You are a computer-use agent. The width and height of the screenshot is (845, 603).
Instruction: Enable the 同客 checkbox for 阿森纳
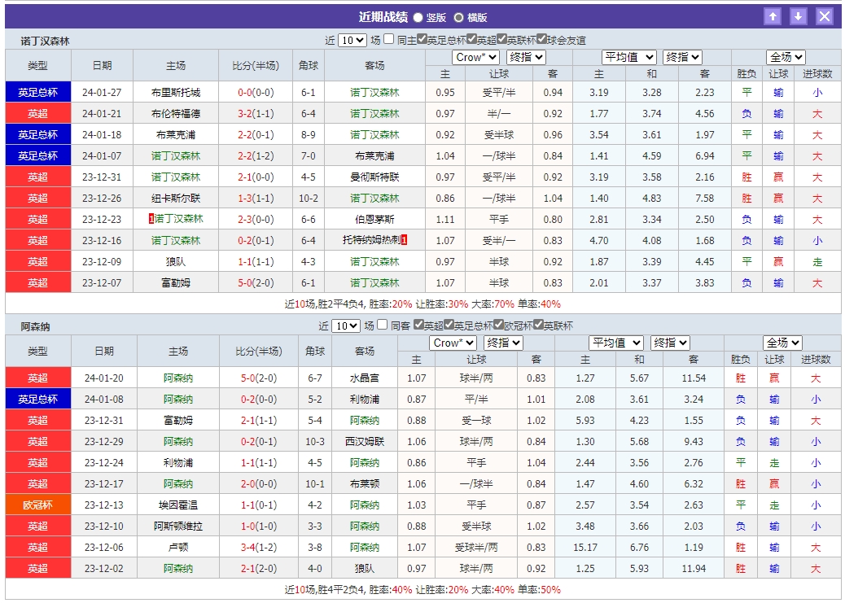383,325
